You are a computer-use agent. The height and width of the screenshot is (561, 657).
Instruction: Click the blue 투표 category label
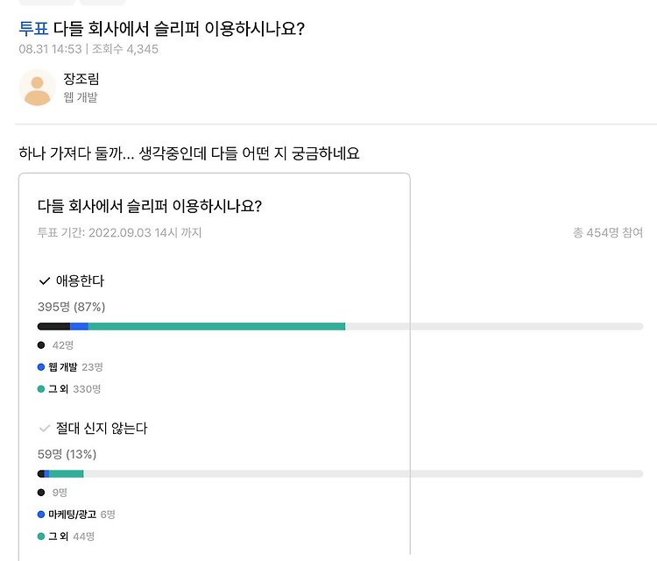click(33, 29)
